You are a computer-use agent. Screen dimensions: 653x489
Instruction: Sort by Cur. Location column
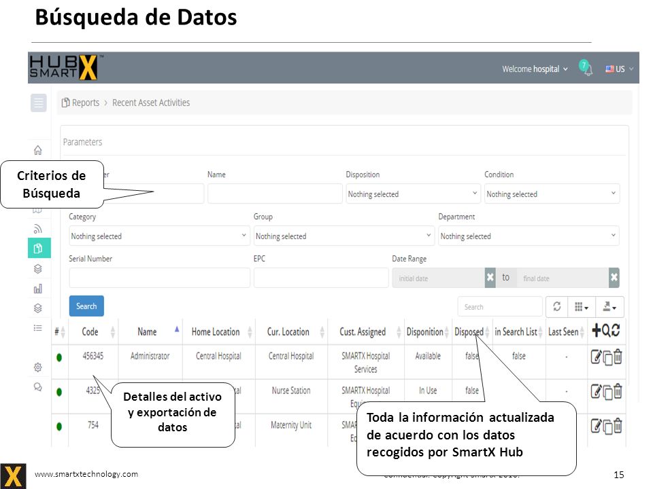click(x=291, y=332)
